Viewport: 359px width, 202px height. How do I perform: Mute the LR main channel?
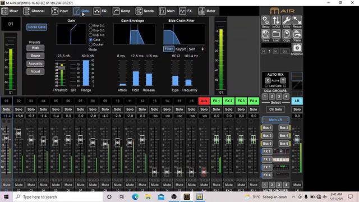(297, 185)
